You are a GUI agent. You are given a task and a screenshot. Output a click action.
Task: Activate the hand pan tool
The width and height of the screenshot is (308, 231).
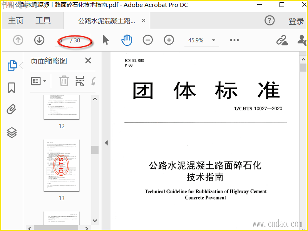click(x=127, y=40)
